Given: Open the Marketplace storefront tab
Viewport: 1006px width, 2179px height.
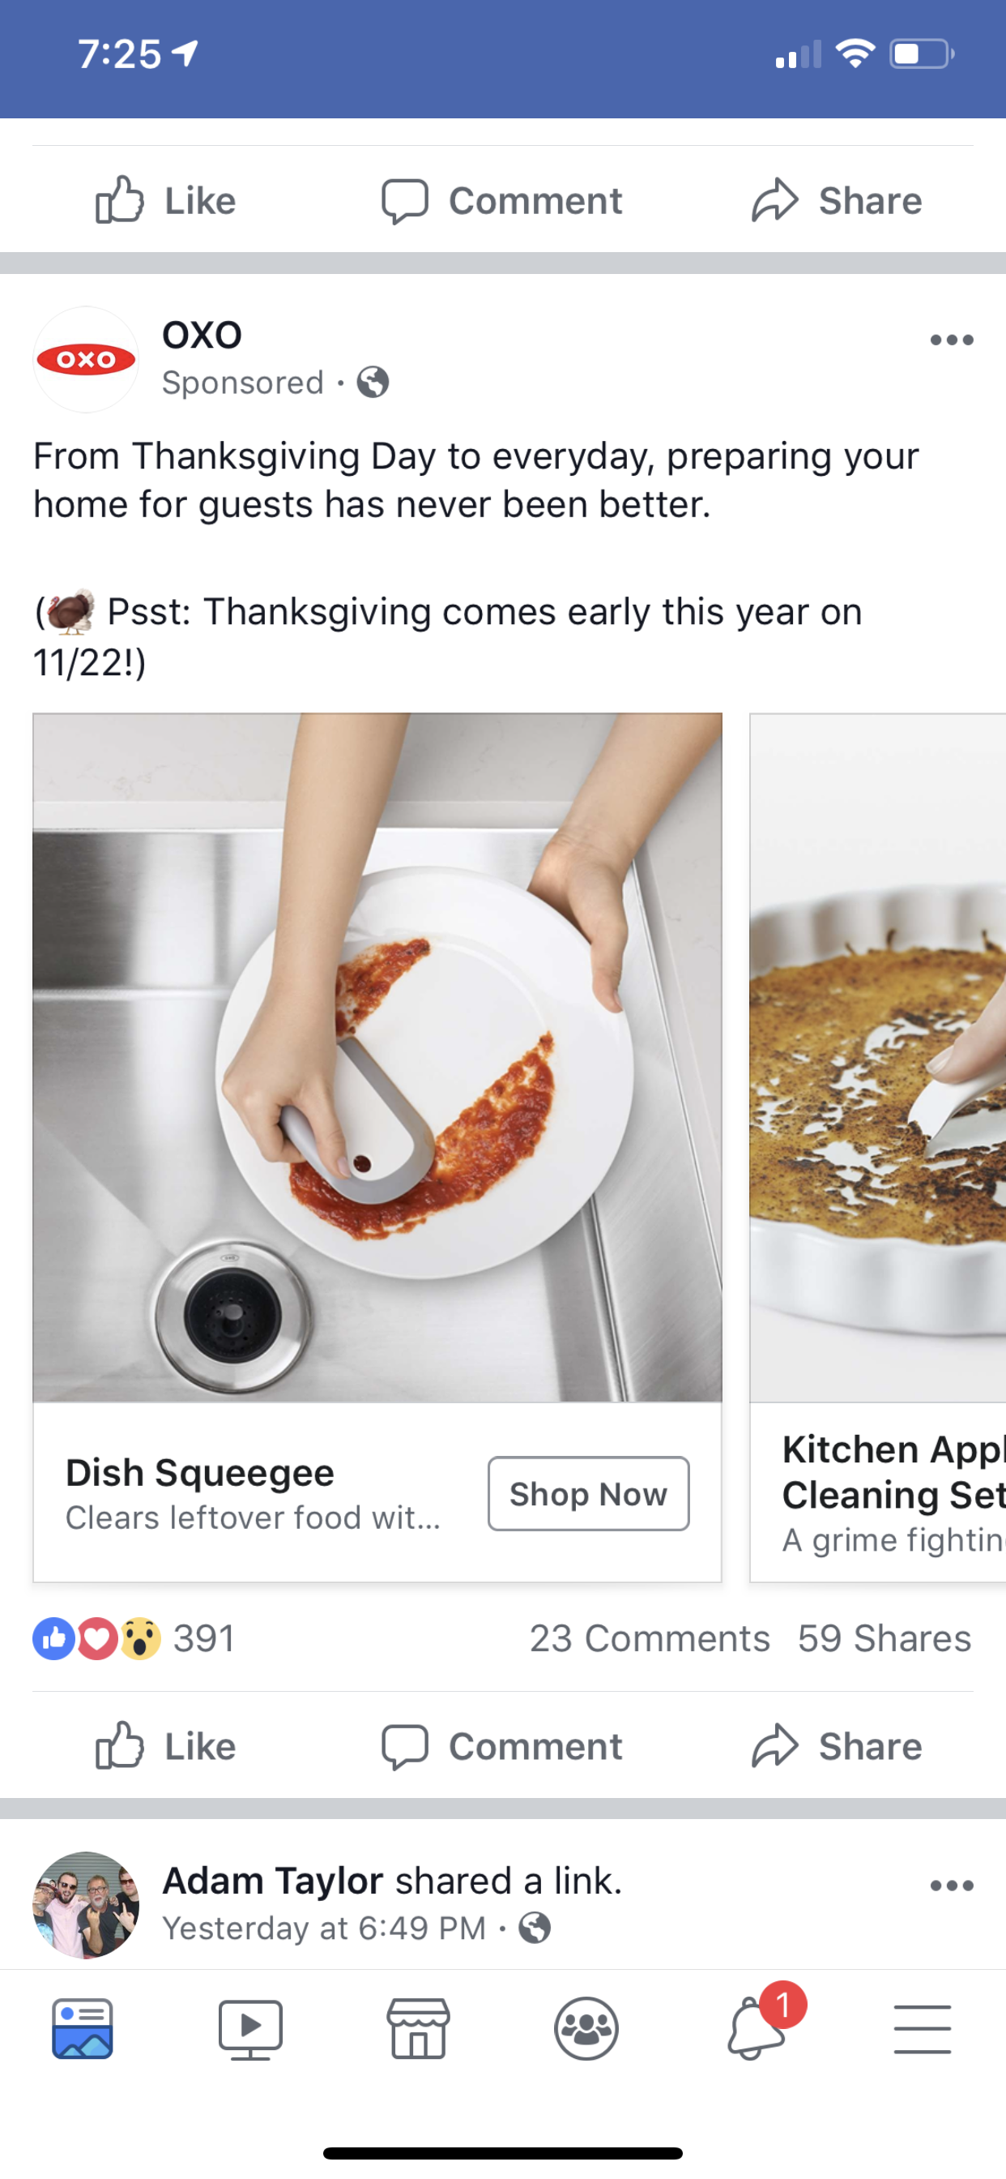Looking at the screenshot, I should pyautogui.click(x=419, y=2028).
